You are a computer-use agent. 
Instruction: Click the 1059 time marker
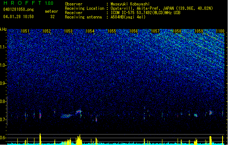[199, 31]
